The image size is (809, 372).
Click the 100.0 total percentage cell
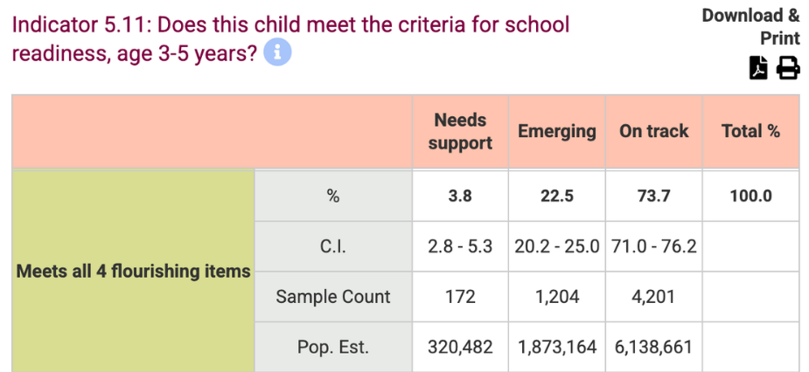click(x=750, y=196)
